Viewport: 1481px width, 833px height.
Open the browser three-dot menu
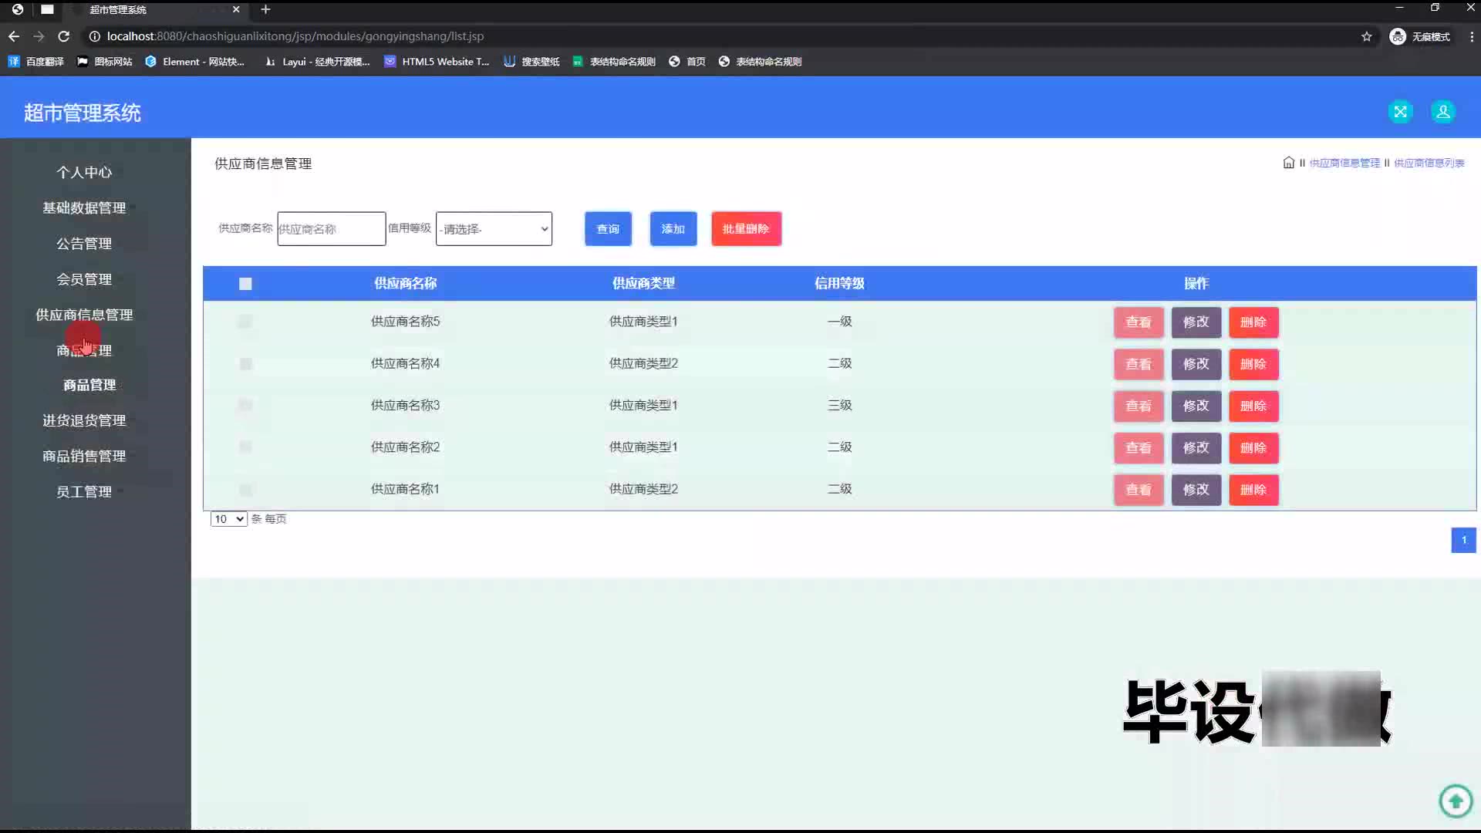click(x=1471, y=36)
